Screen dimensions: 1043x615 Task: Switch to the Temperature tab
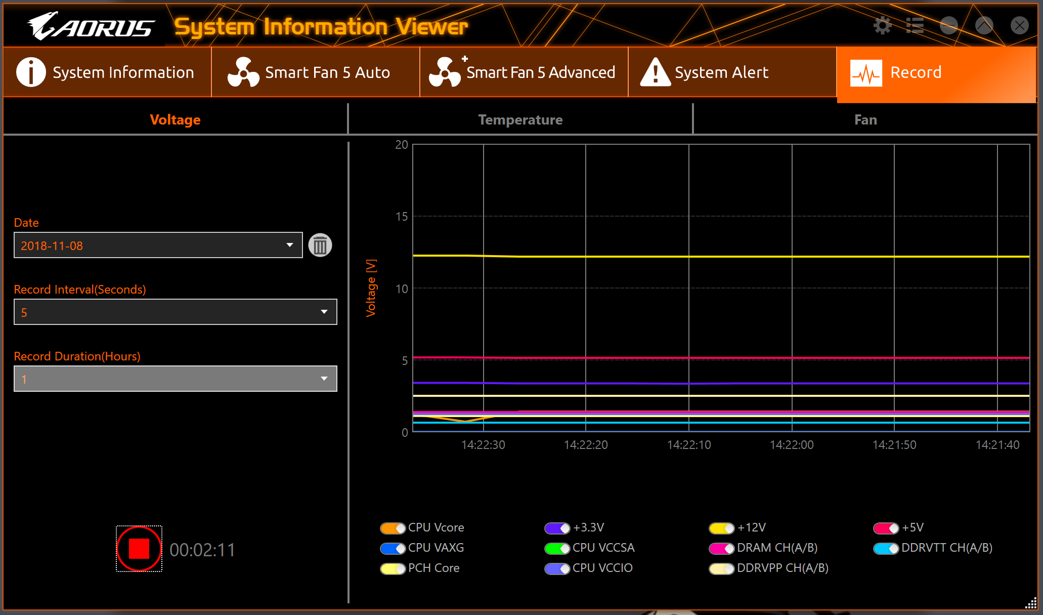click(520, 119)
